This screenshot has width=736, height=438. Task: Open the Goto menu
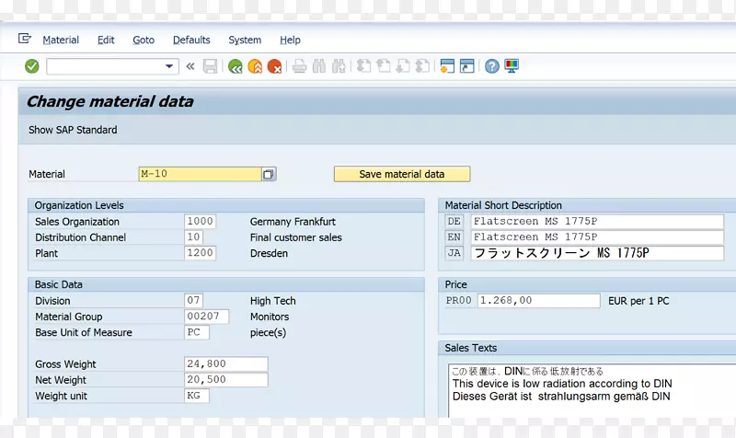pos(144,40)
